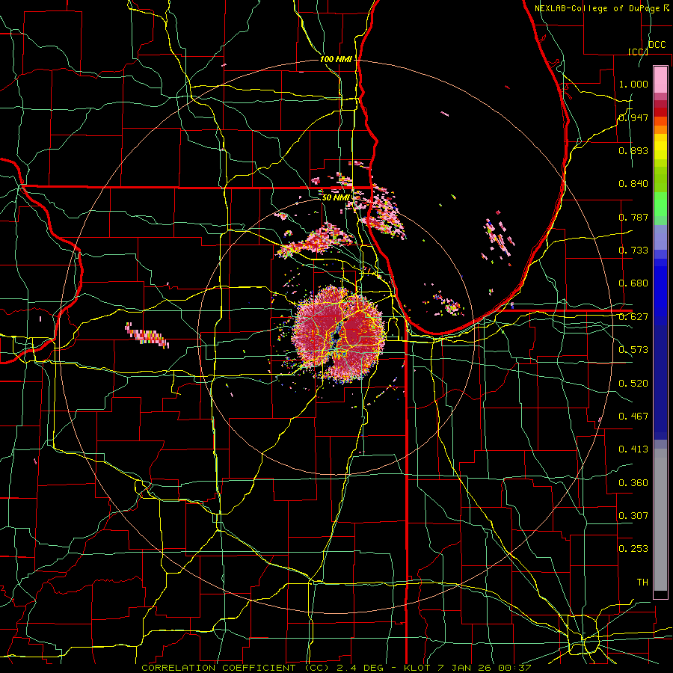Select the 0.360 scale value
Image resolution: width=673 pixels, height=673 pixels.
point(633,483)
